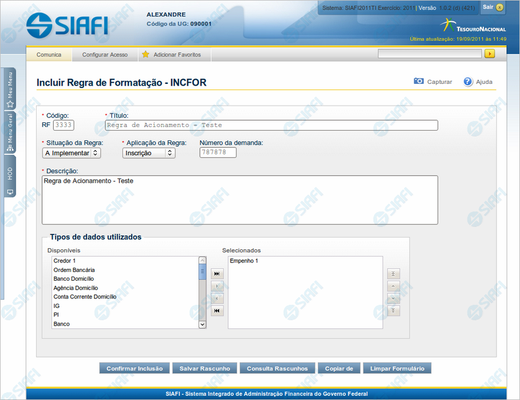
Task: Open the Aplicação da Regra dropdown
Action: click(x=149, y=153)
